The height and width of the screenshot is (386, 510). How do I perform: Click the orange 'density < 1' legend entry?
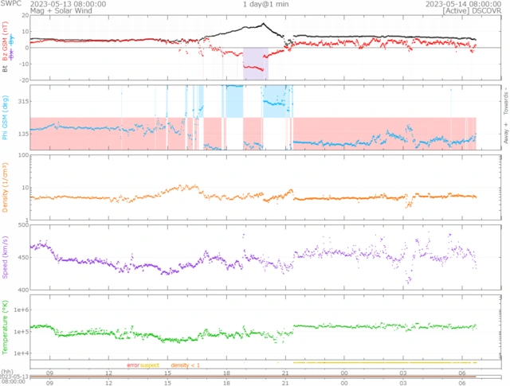[x=185, y=364]
